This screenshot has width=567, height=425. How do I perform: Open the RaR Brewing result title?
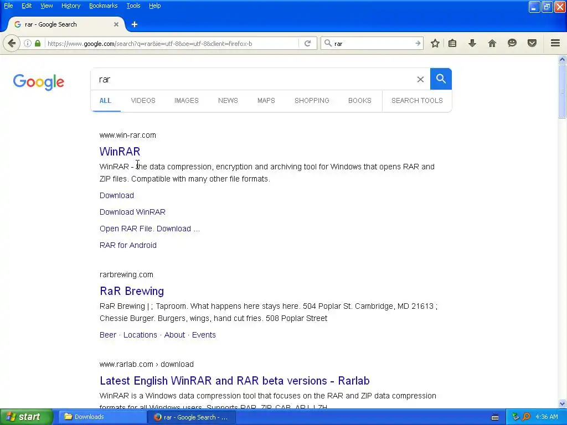click(x=132, y=291)
